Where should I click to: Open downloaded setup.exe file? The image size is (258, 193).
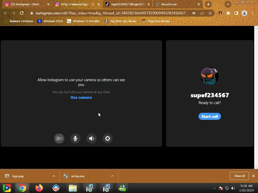click(78, 176)
